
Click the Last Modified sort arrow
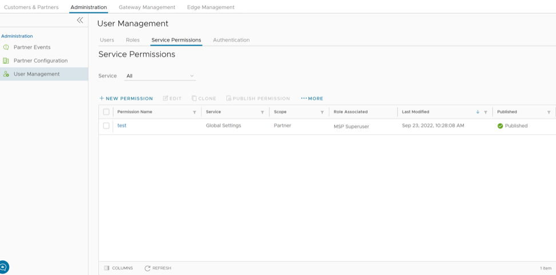(478, 112)
